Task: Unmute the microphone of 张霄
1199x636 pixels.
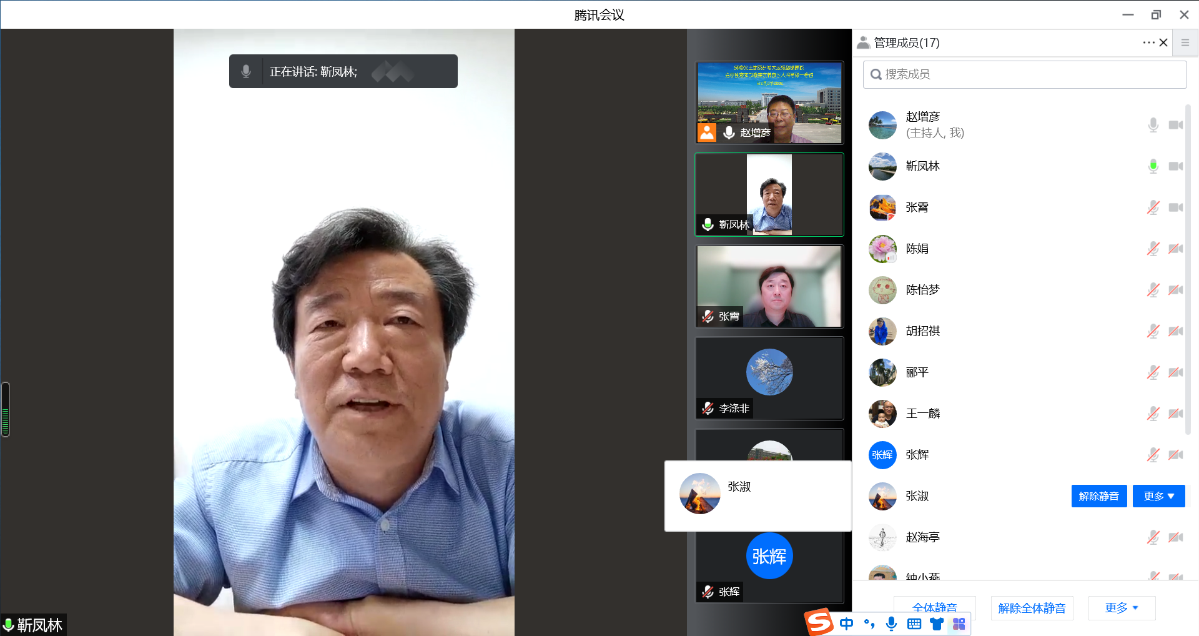Action: click(1153, 207)
